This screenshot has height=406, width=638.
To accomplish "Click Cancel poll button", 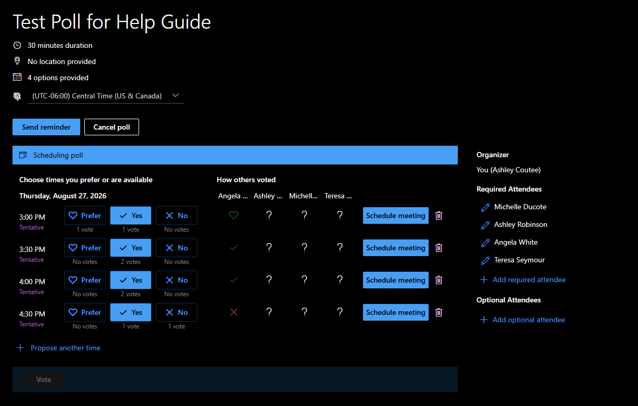I will 111,127.
